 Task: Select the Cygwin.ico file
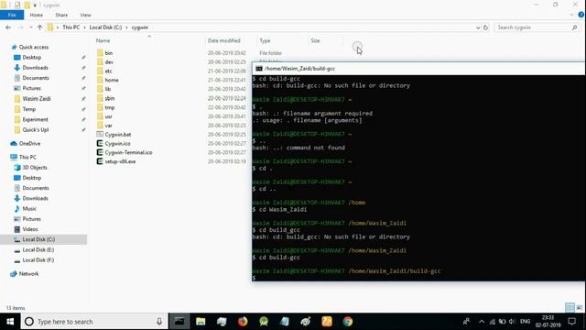(x=117, y=143)
